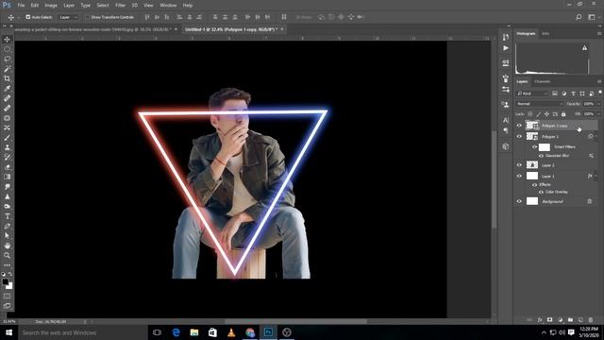Select the Path Selection arrow tool
Viewport: 604px width, 340px height.
pyautogui.click(x=7, y=235)
